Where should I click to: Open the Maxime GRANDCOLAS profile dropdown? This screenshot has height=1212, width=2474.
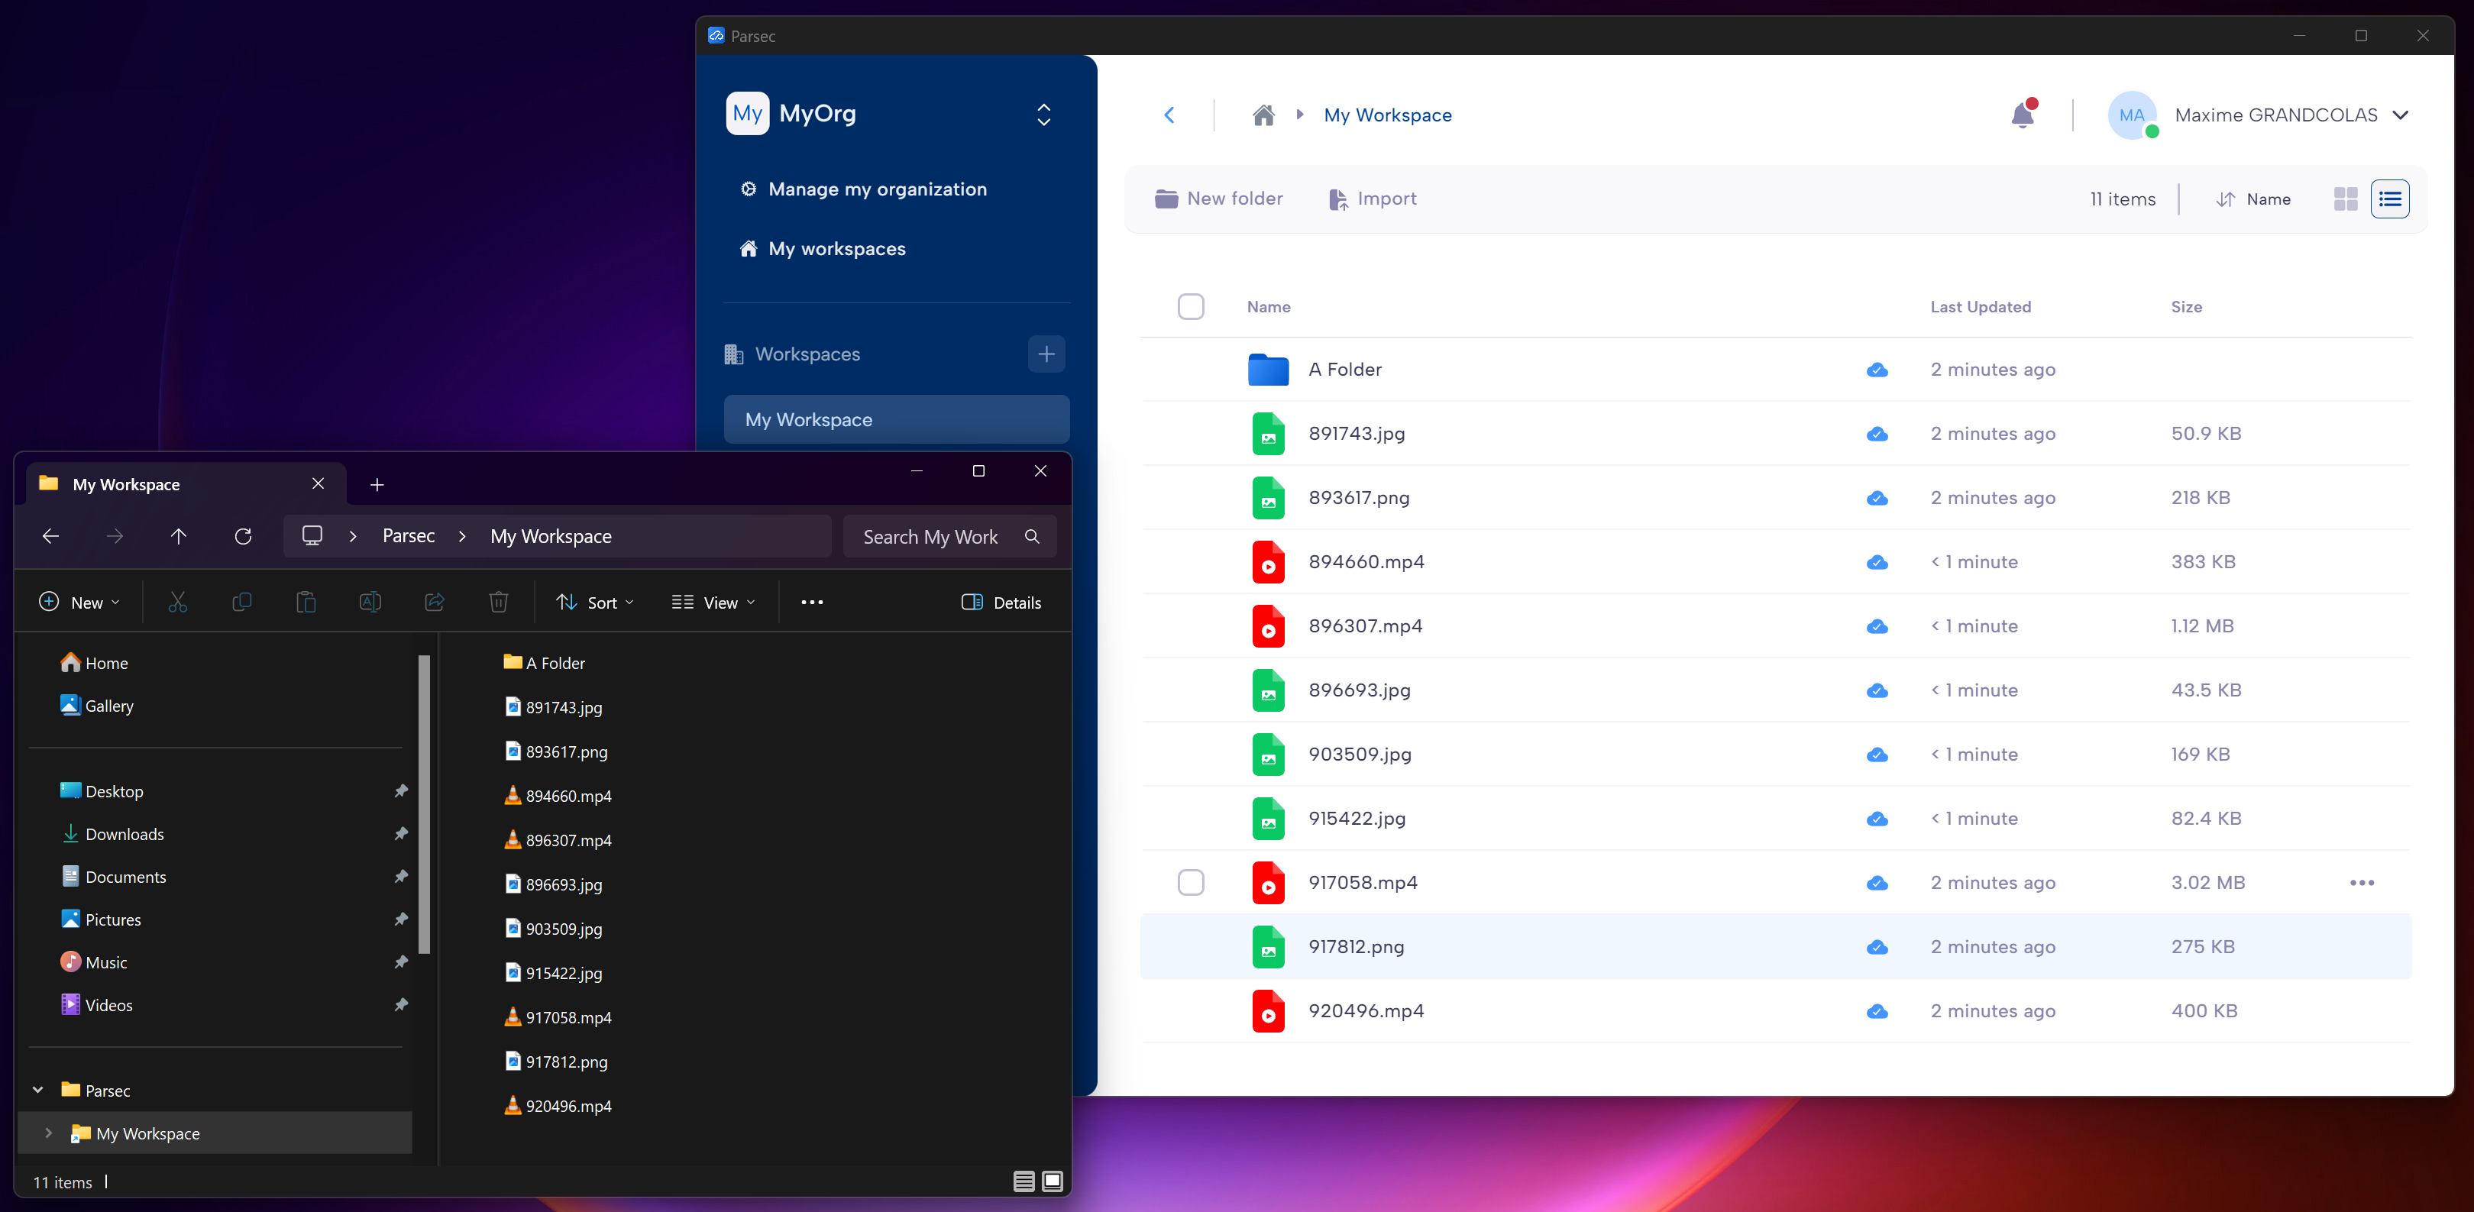click(x=2400, y=115)
